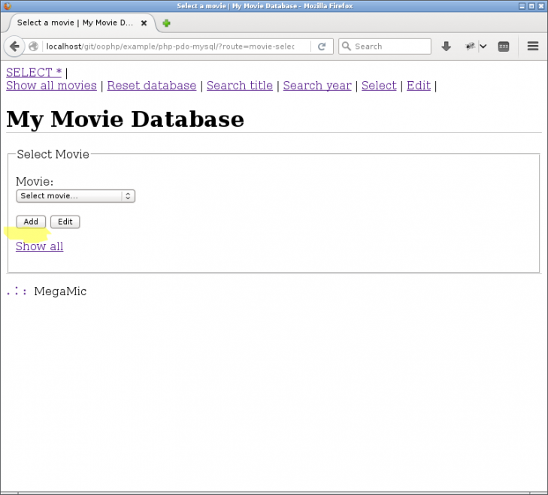
Task: Open the Show all movies link
Action: (51, 86)
